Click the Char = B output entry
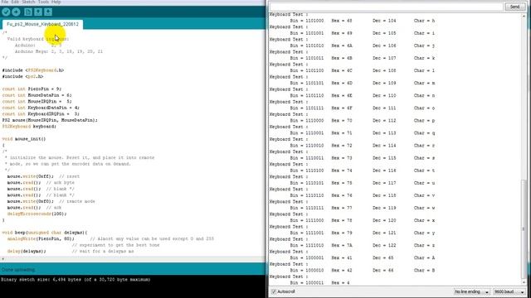Screen dimensions: 531x298 point(424,271)
